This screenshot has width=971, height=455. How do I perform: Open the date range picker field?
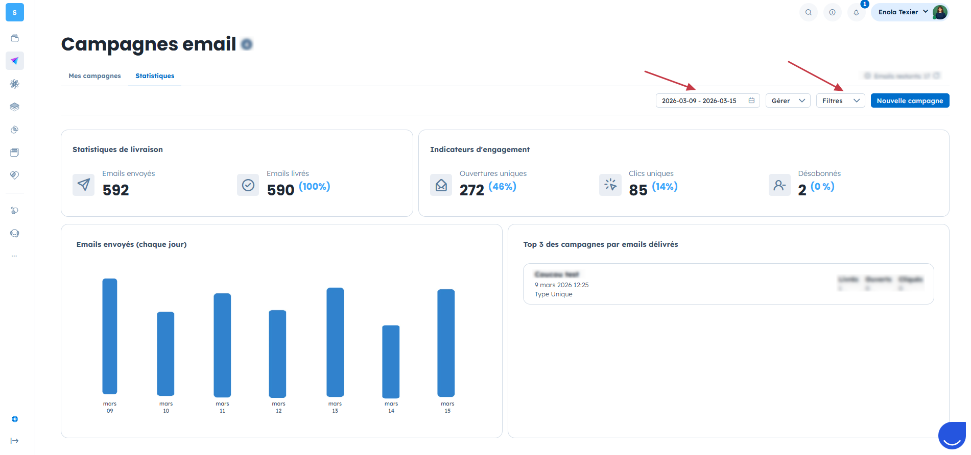(x=707, y=100)
